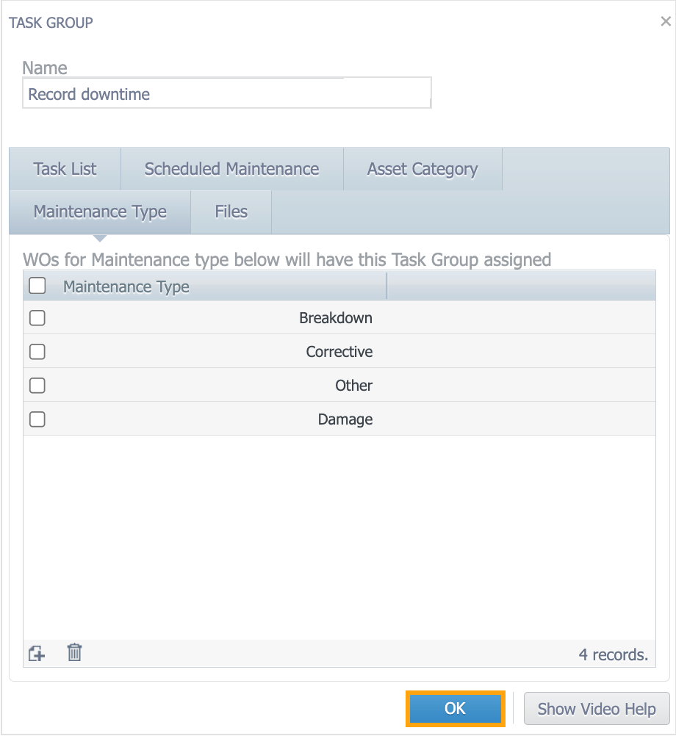
Task: Click the Damage maintenance type text
Action: 345,419
